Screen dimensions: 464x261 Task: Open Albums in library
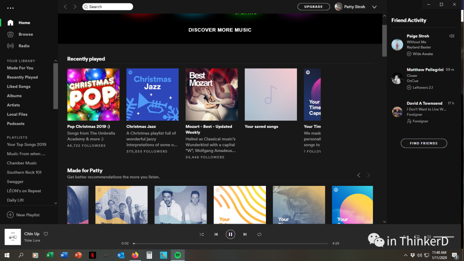coord(14,96)
